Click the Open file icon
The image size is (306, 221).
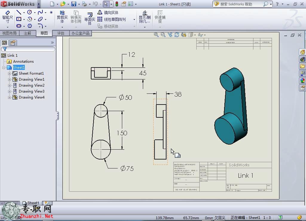[x=63, y=4]
